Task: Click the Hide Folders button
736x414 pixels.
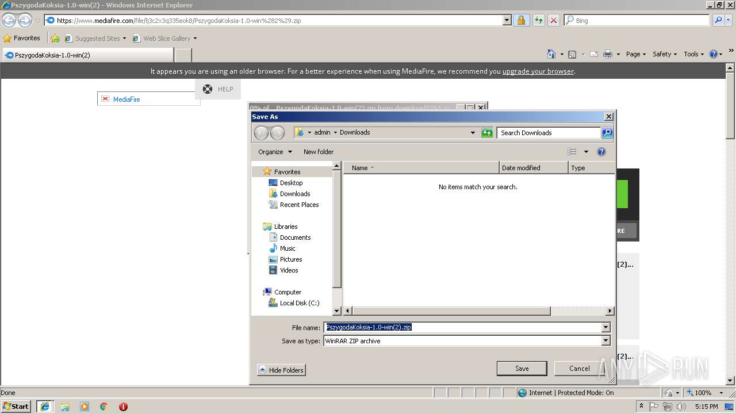Action: coord(281,370)
